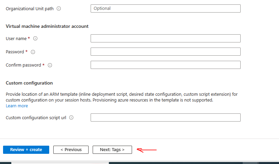The width and height of the screenshot is (279, 164).
Task: Open the Password field info tooltip icon
Action: click(33, 52)
